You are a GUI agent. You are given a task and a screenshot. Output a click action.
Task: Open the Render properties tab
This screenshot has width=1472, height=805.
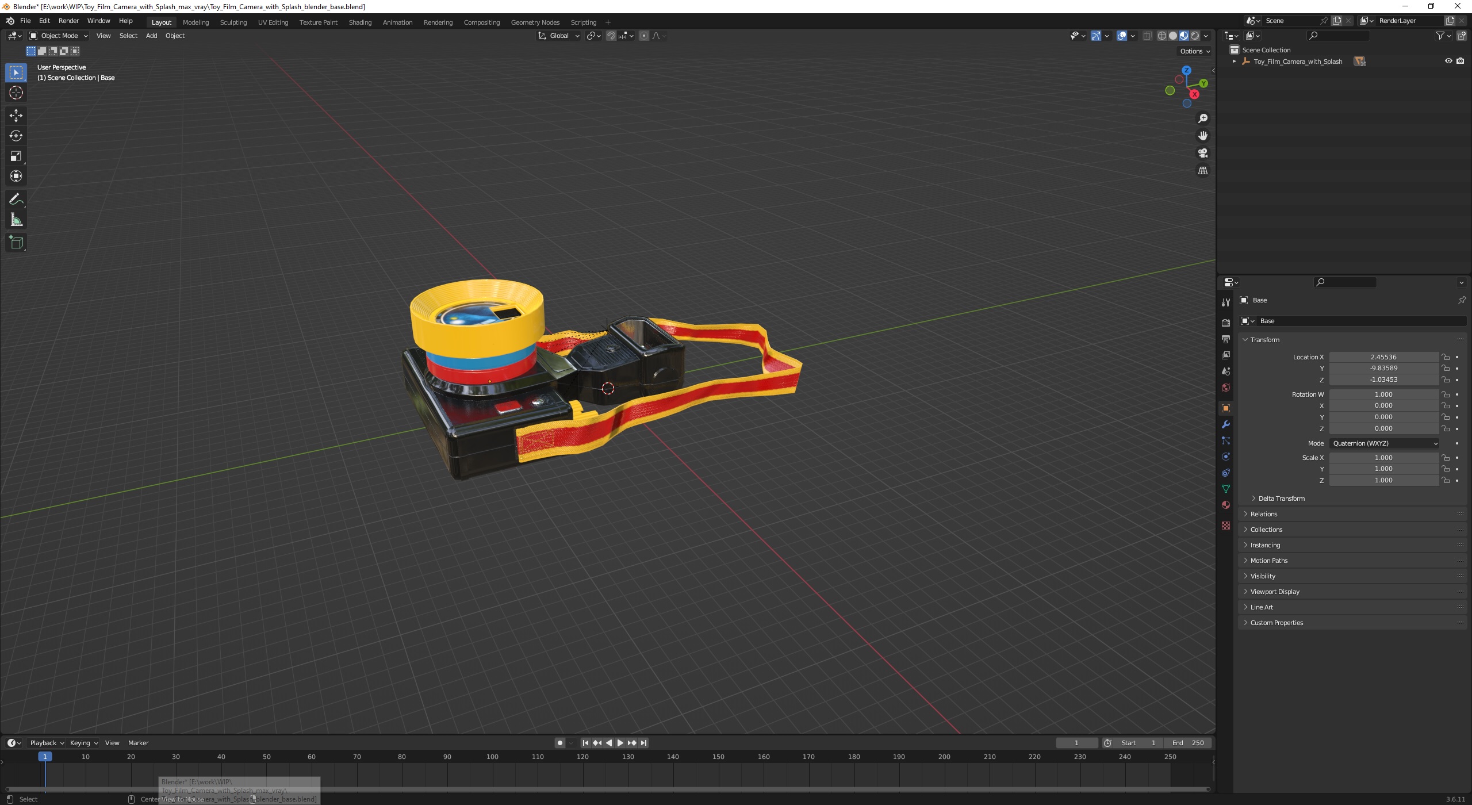[x=1226, y=323]
